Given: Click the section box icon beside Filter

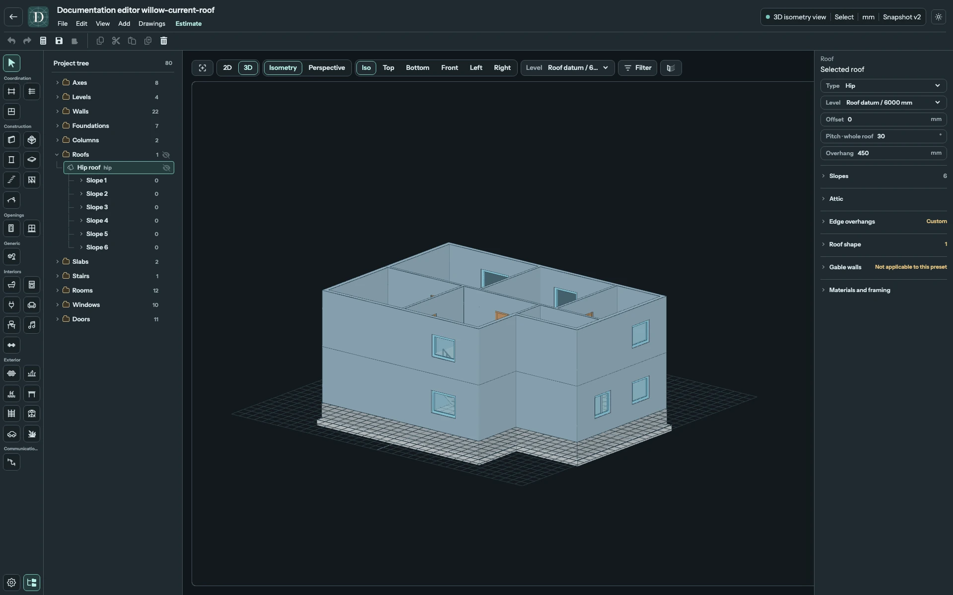Looking at the screenshot, I should (x=671, y=68).
